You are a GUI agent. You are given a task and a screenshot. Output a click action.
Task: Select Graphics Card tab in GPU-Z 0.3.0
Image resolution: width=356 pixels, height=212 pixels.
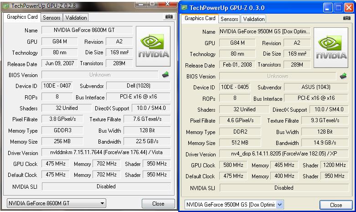(x=200, y=18)
